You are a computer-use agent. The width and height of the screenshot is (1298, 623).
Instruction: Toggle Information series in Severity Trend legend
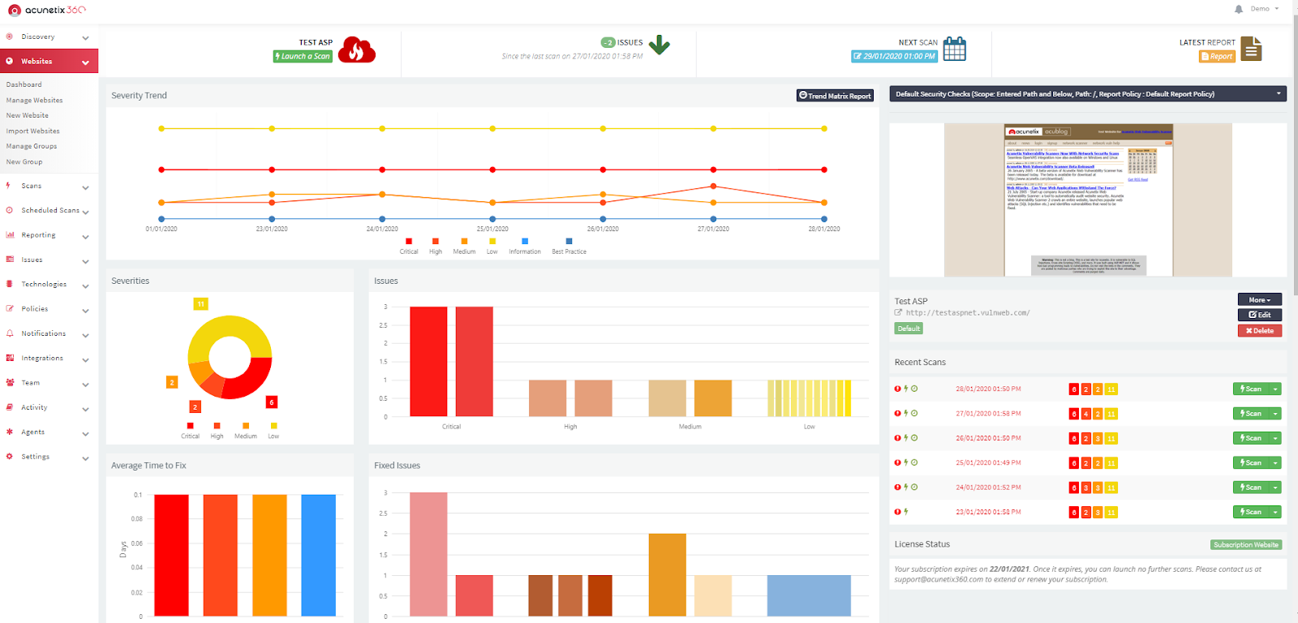pyautogui.click(x=525, y=246)
